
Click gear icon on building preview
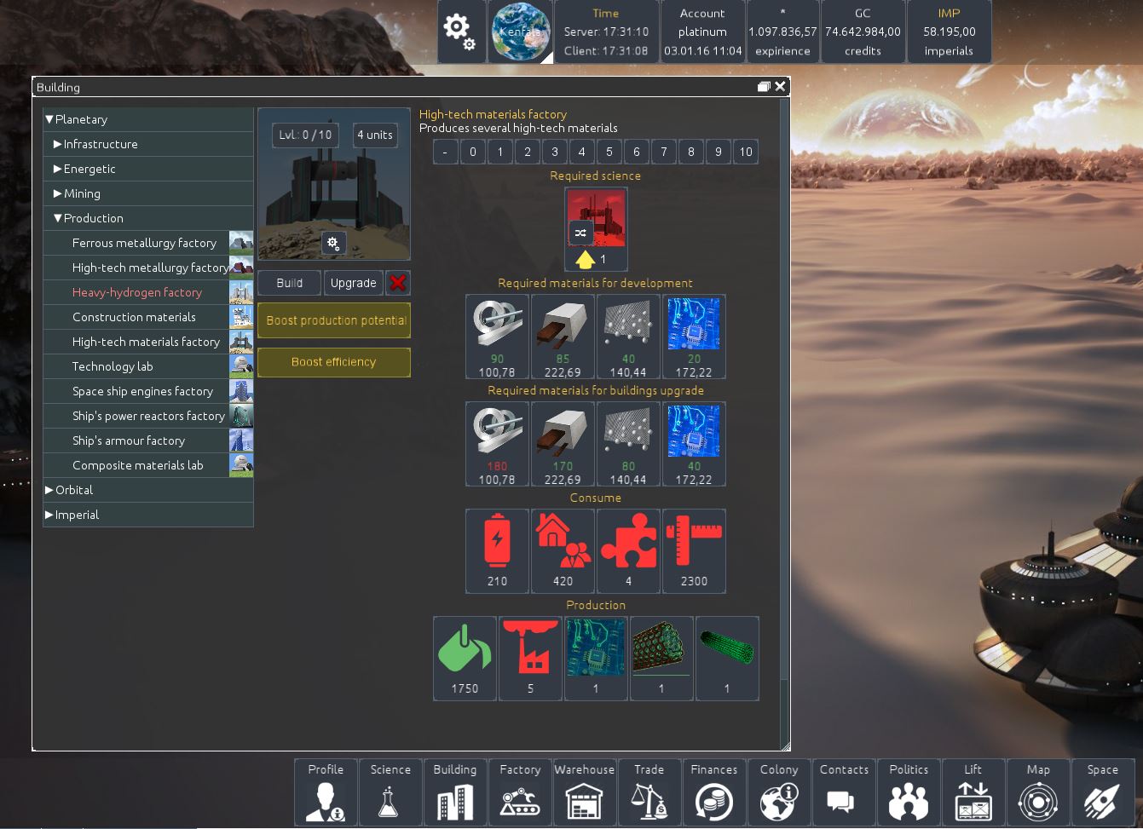[333, 244]
